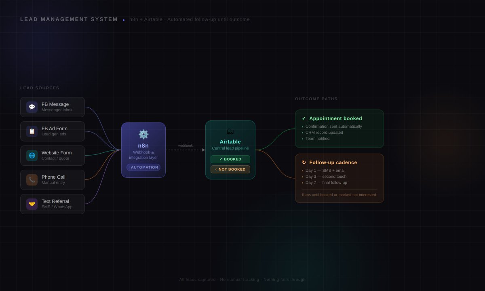Click the Team notified bullet
485x291 pixels.
coord(318,139)
